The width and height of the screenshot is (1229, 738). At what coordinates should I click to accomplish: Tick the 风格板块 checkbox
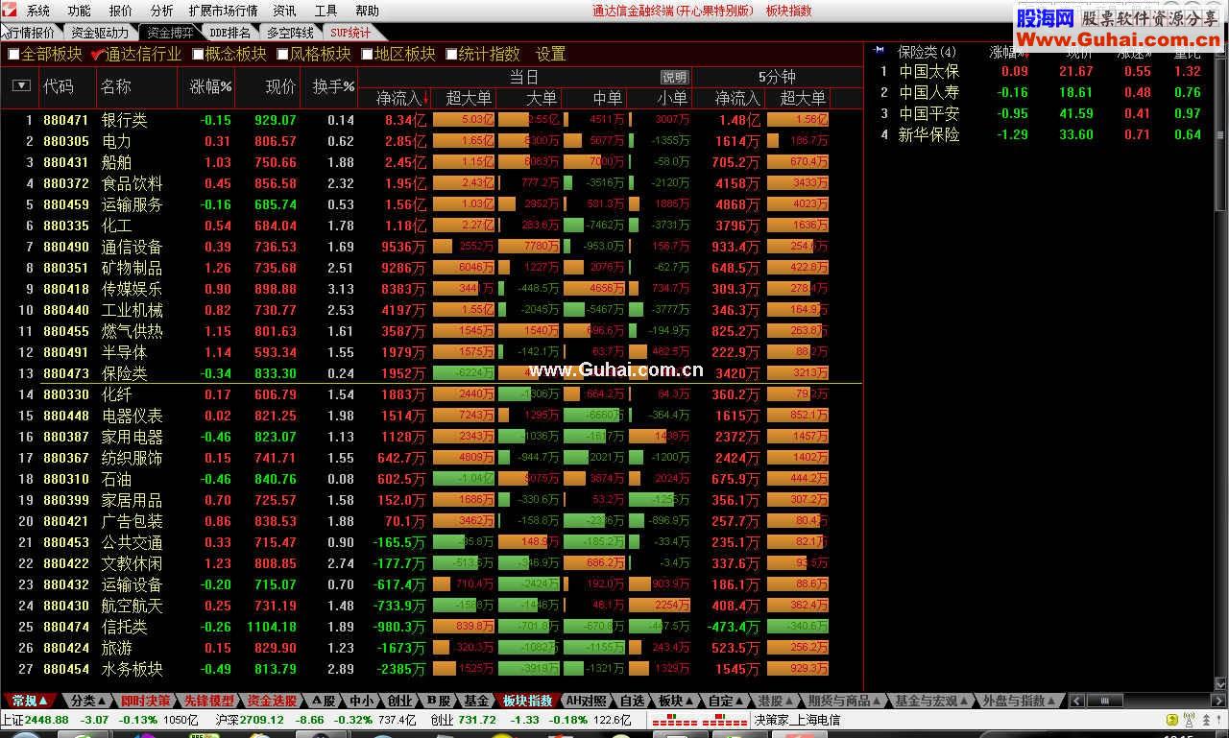pyautogui.click(x=282, y=54)
